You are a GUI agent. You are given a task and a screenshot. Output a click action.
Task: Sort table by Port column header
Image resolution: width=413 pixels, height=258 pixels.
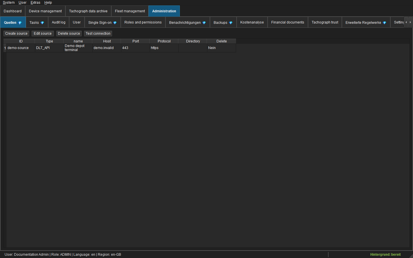[135, 41]
